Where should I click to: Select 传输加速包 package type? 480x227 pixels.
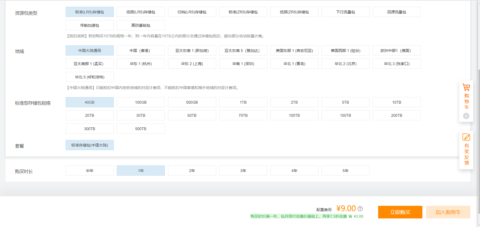(x=89, y=25)
